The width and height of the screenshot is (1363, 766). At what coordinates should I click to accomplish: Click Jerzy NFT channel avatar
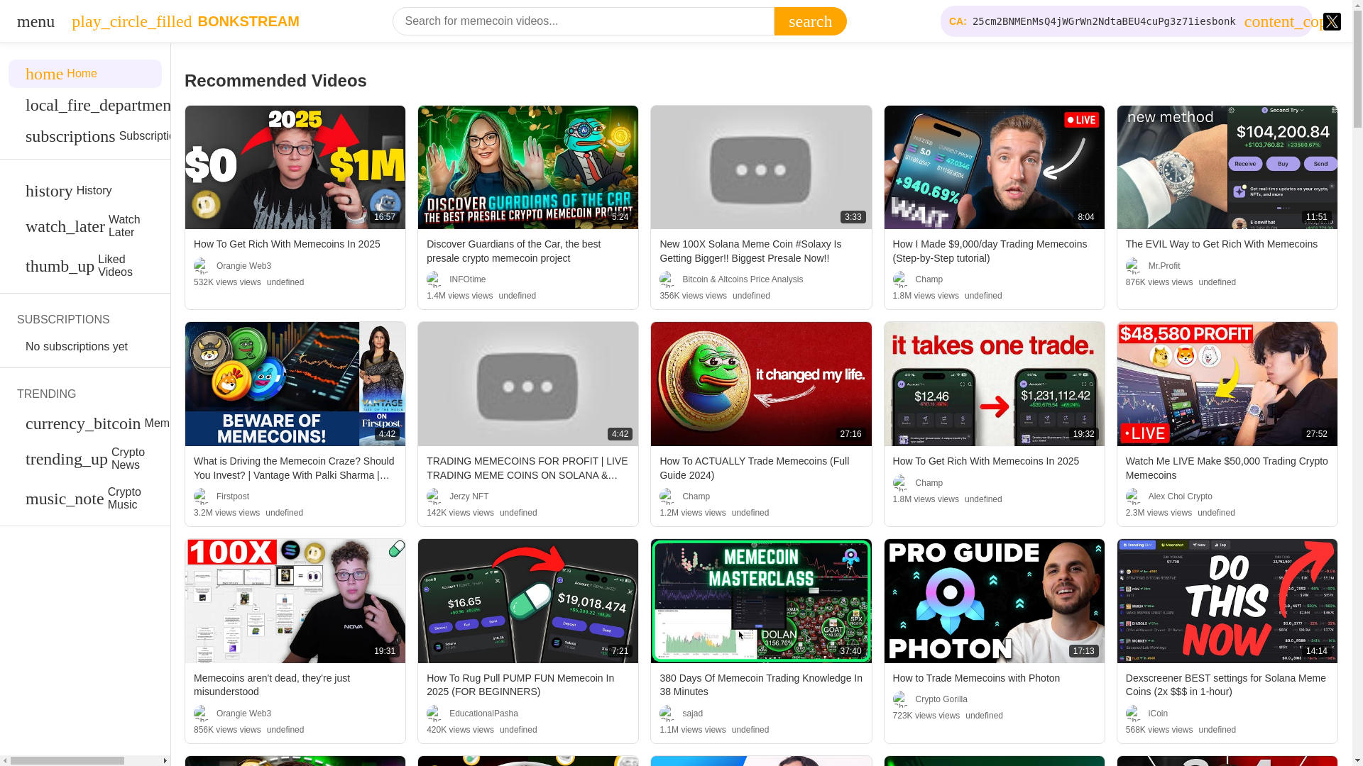435,496
